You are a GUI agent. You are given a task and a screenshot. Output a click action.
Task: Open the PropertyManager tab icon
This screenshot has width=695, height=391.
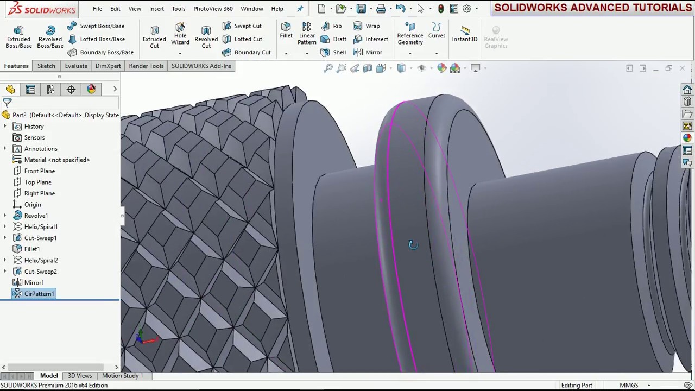[x=30, y=89]
